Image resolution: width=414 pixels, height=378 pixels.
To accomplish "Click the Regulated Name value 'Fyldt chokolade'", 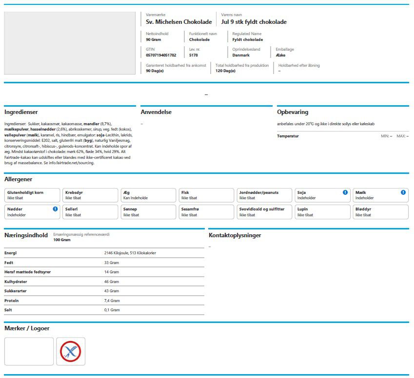I will pyautogui.click(x=248, y=39).
